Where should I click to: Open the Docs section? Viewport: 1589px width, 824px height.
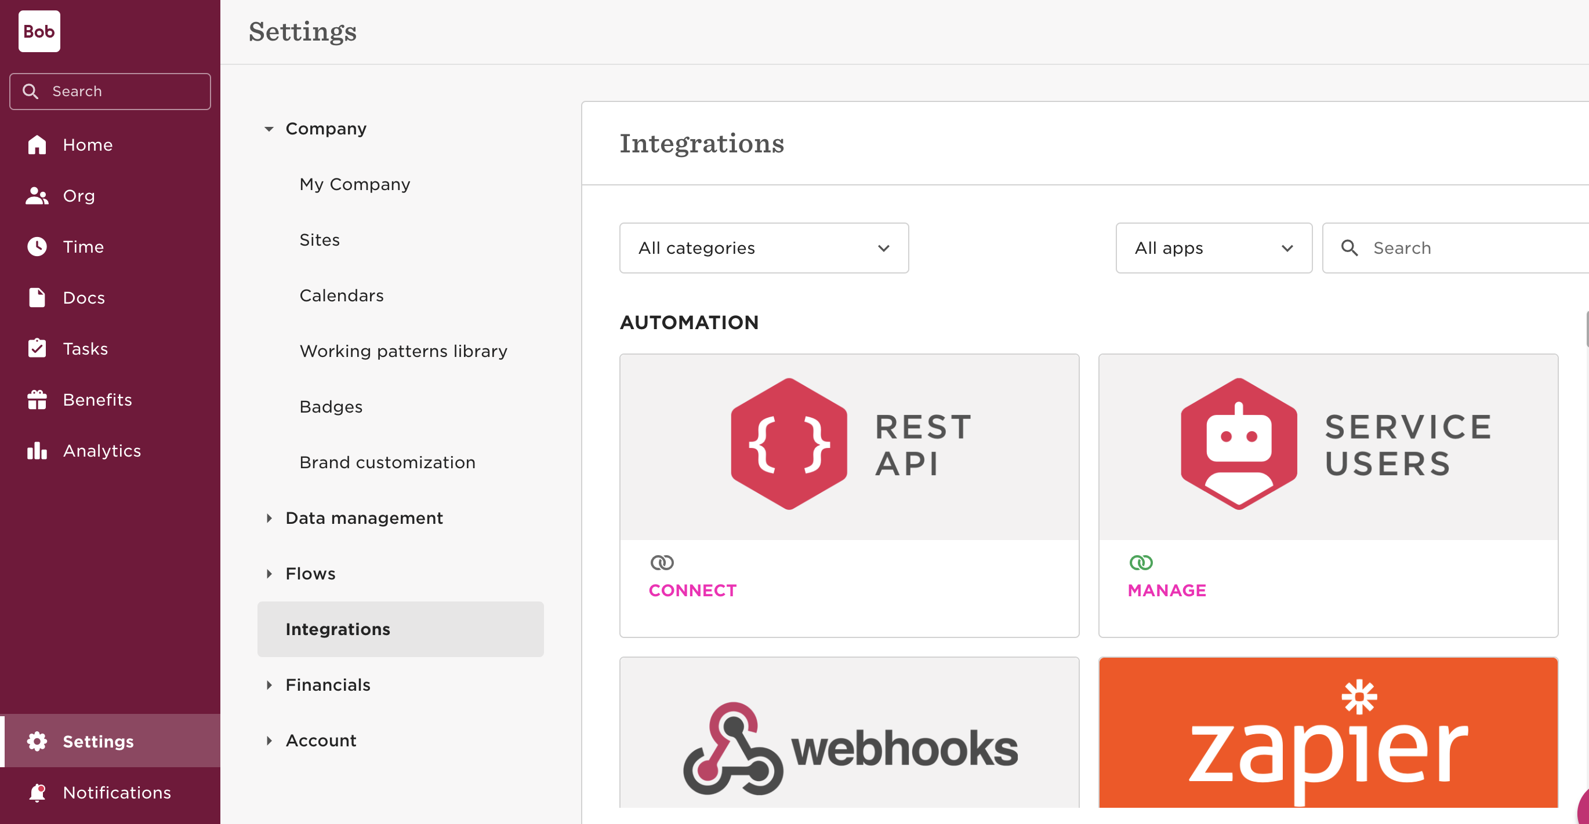coord(84,298)
